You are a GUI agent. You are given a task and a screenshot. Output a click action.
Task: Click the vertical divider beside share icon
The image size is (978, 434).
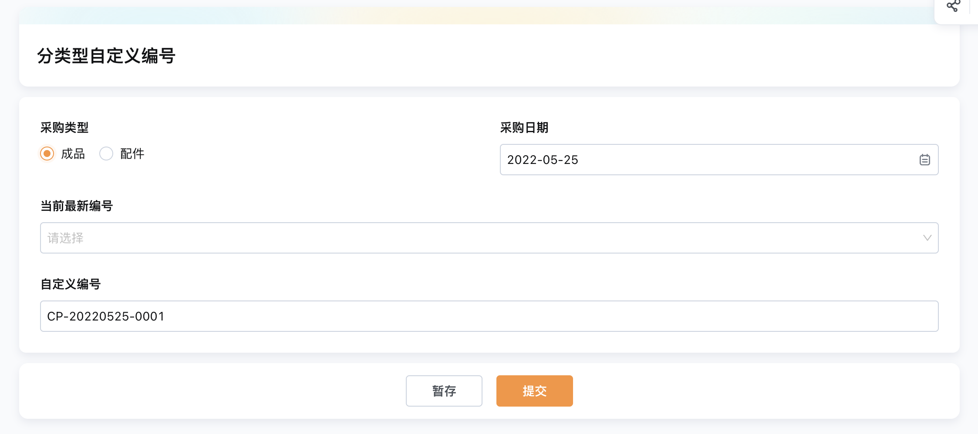[970, 6]
